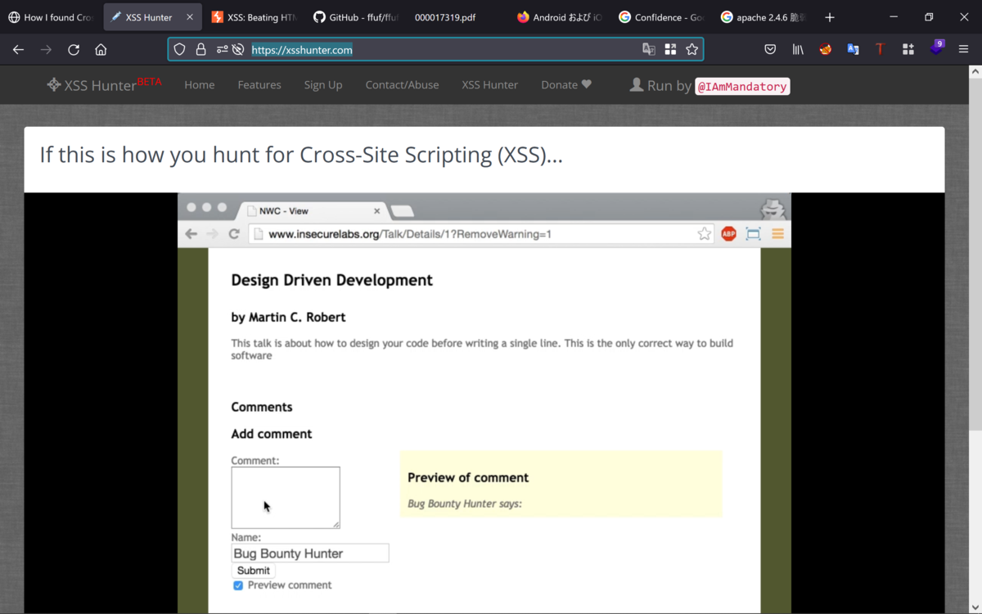Bookmark this page with the star
The width and height of the screenshot is (982, 614).
pos(692,50)
